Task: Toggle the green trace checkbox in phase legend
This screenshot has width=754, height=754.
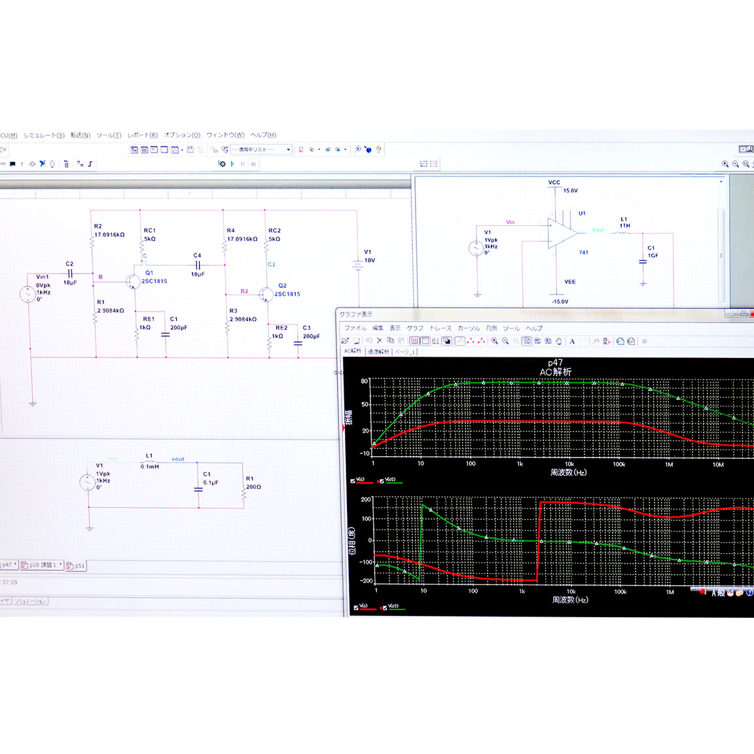Action: point(385,608)
